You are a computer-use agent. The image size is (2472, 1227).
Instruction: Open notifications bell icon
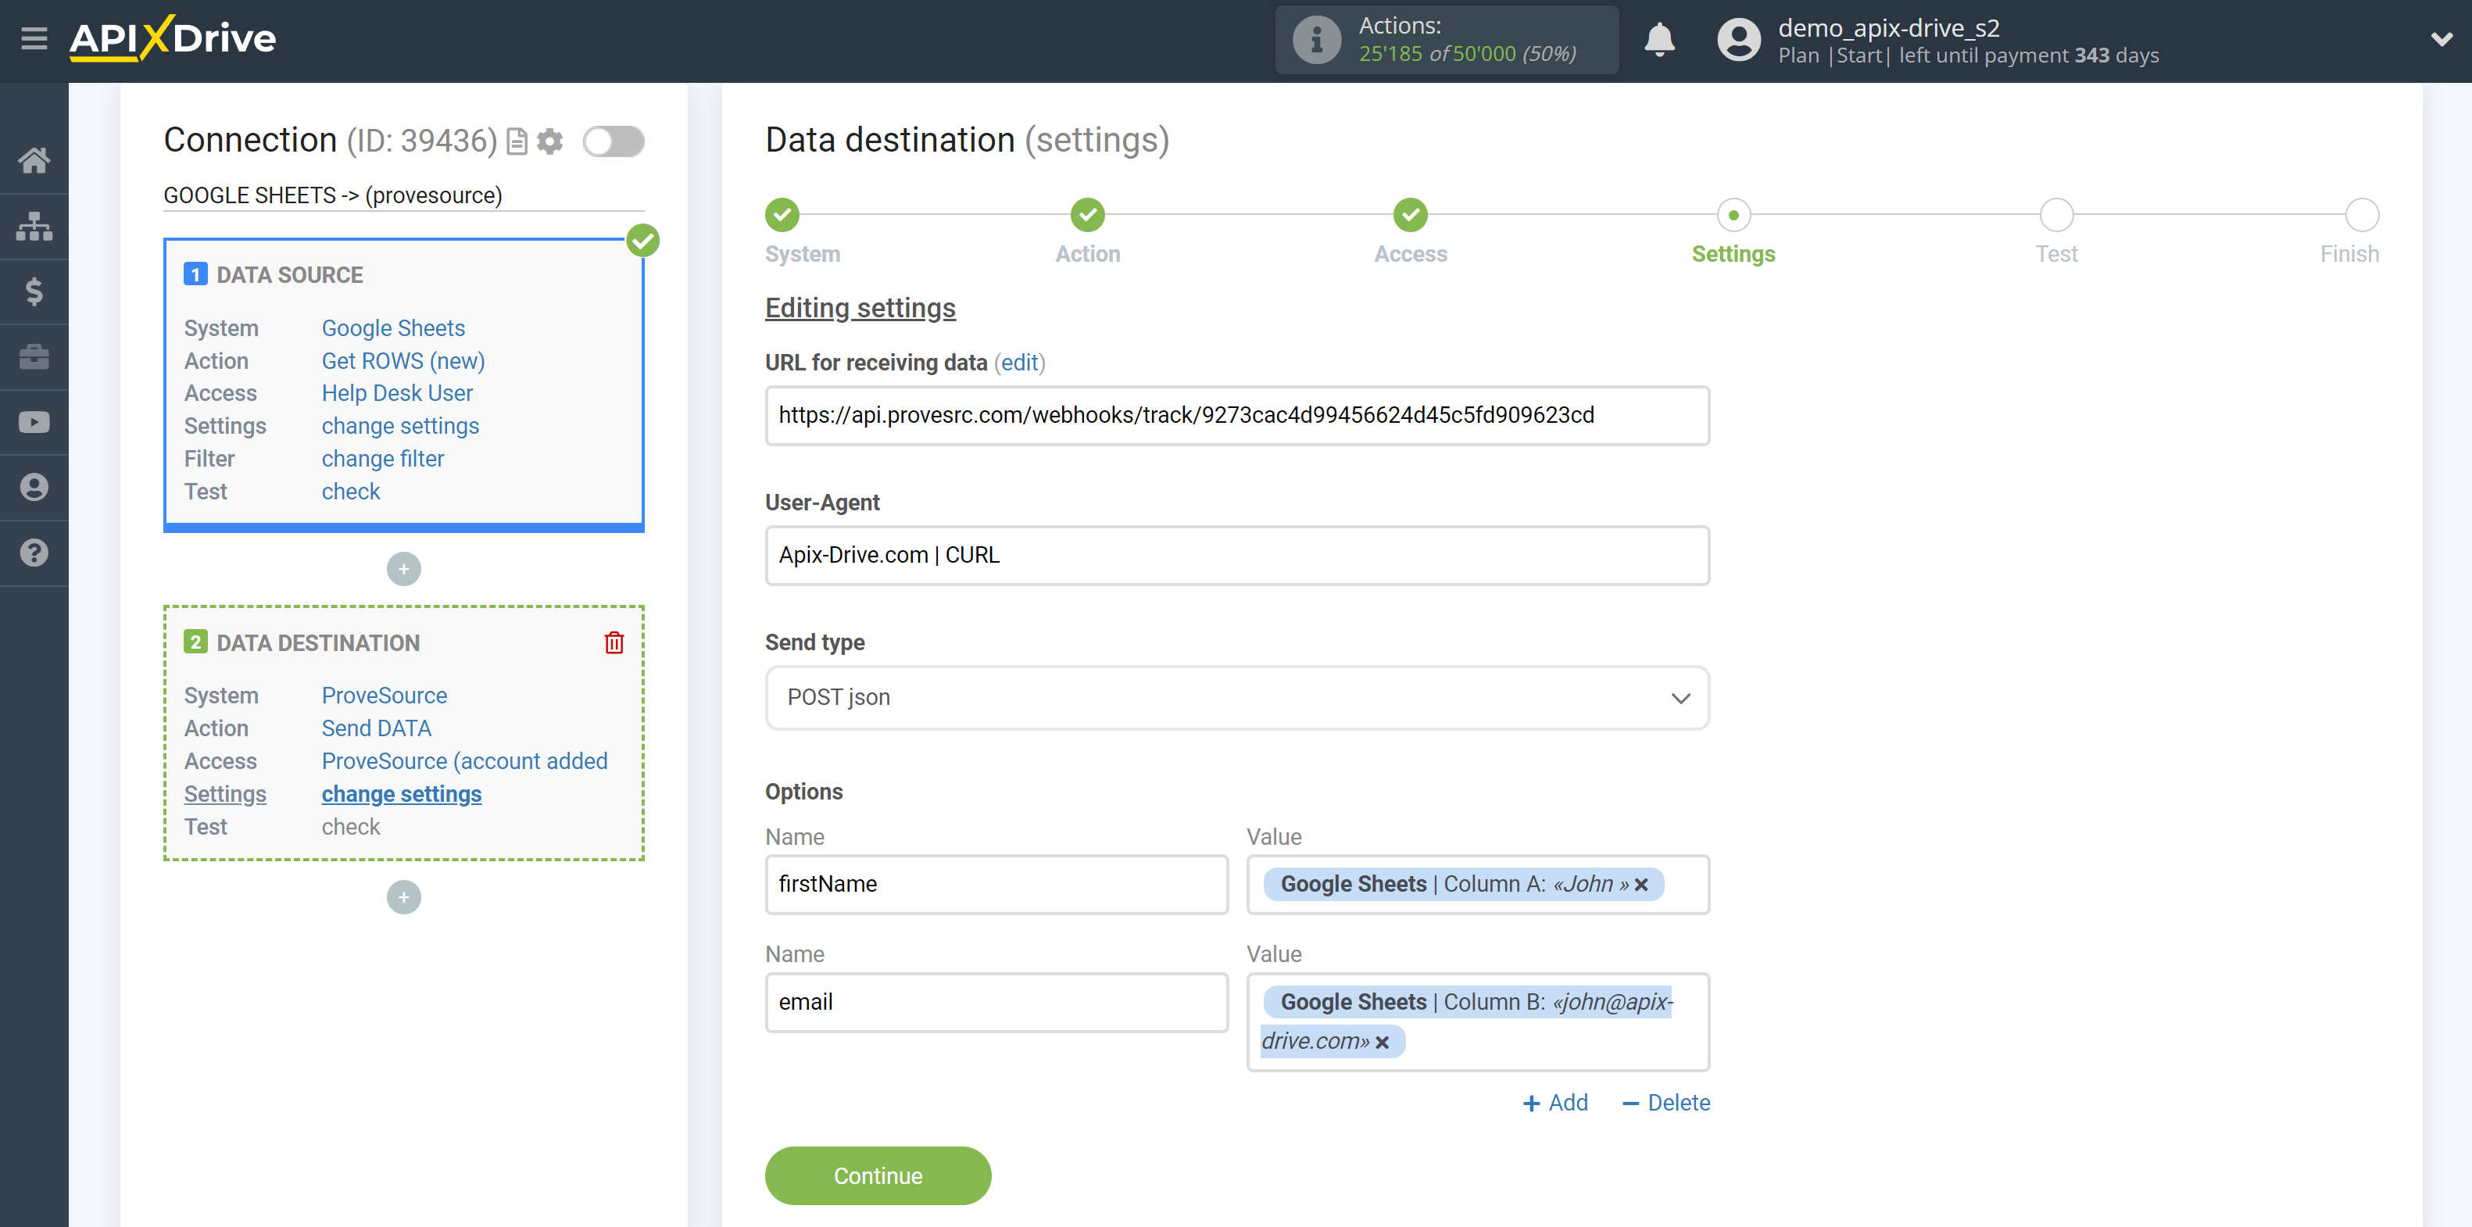1659,41
